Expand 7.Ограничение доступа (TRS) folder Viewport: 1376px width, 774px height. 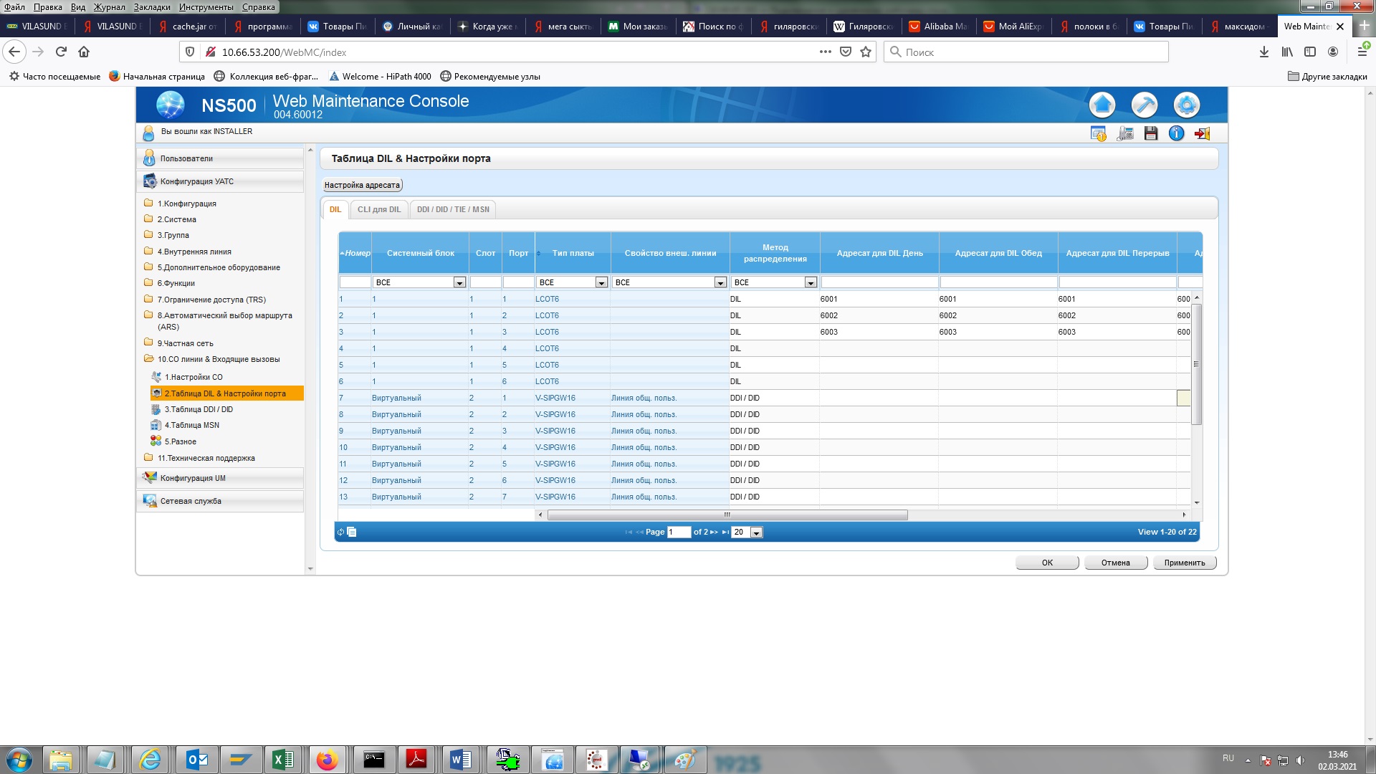click(211, 300)
